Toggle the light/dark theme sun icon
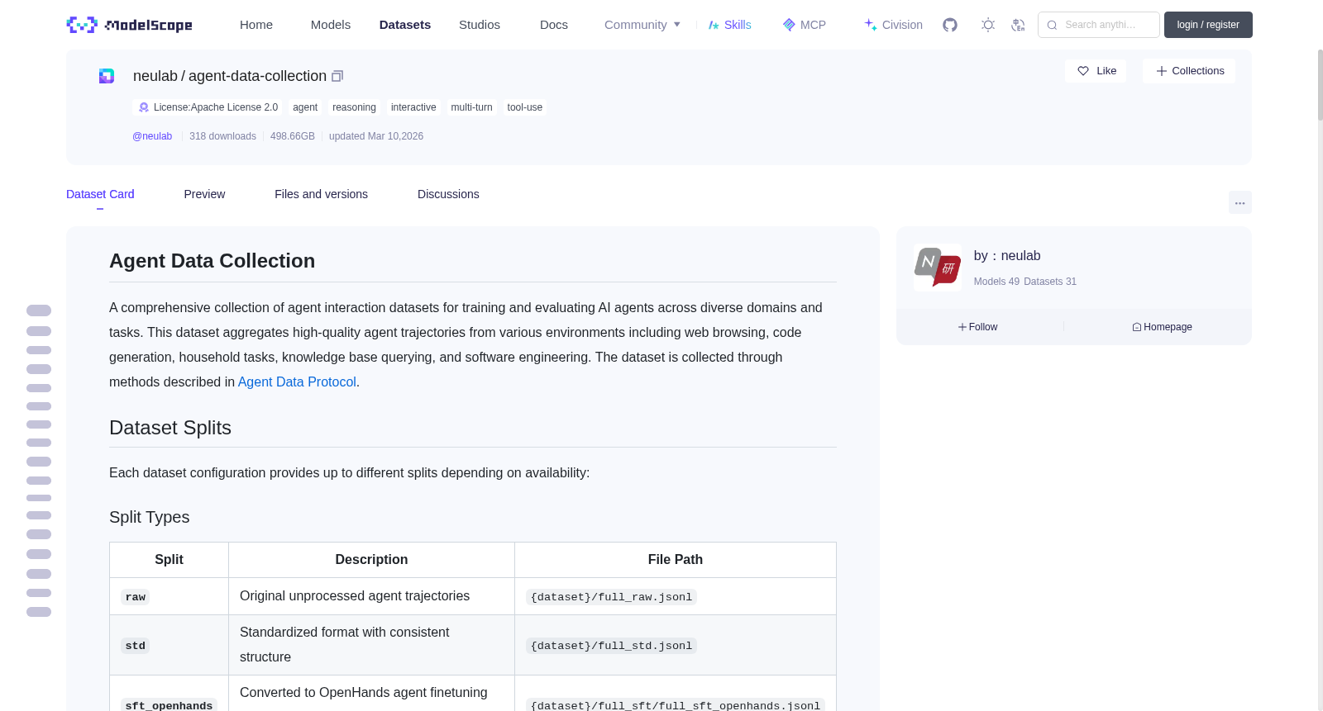The height and width of the screenshot is (711, 1323). tap(988, 25)
